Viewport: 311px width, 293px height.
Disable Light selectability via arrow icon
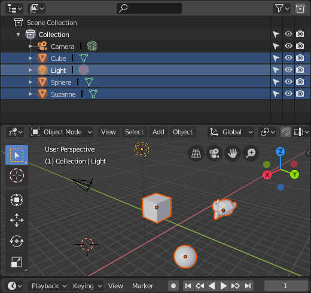276,70
